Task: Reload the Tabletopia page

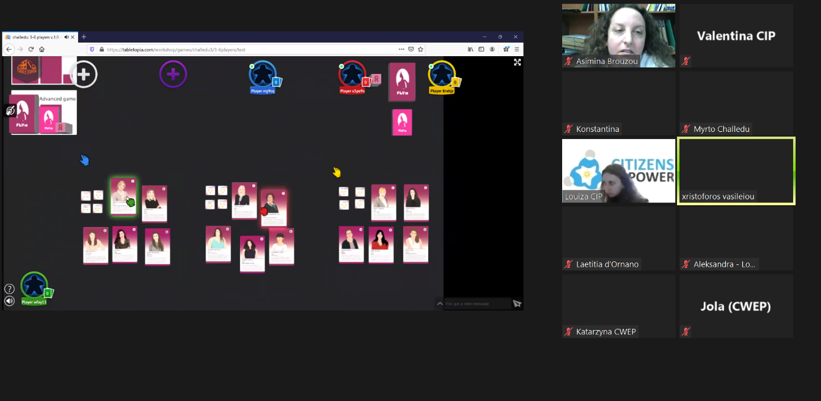Action: 31,49
